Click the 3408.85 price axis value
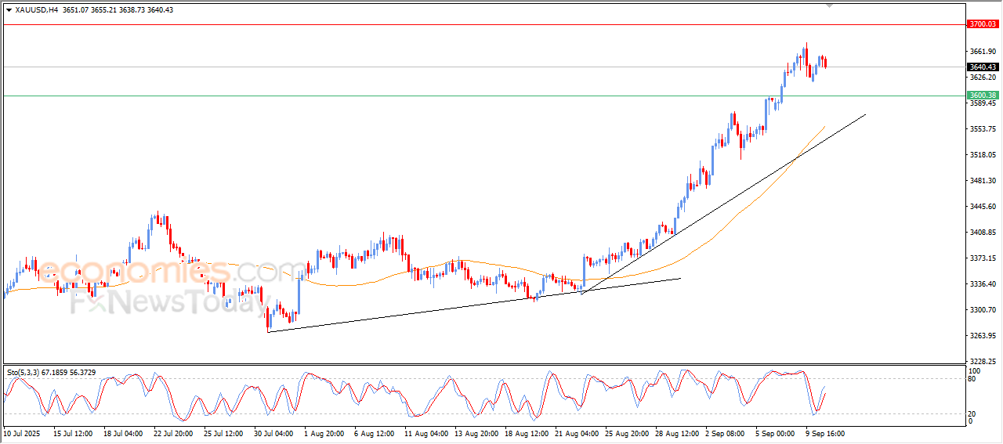 click(x=983, y=233)
